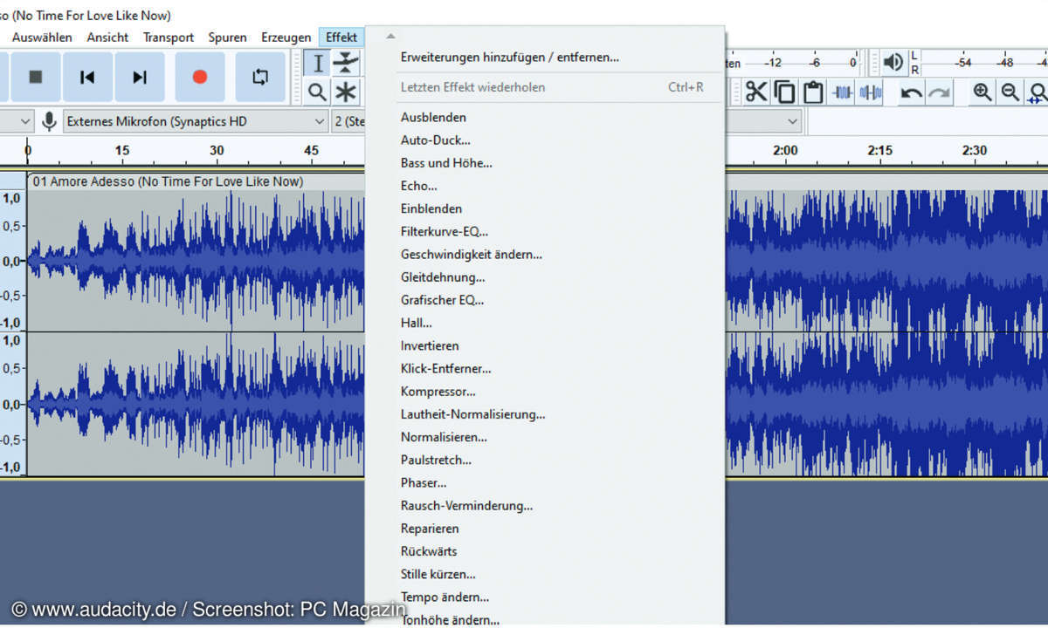
Task: Click the Trim audio outside selection icon
Action: [x=842, y=92]
